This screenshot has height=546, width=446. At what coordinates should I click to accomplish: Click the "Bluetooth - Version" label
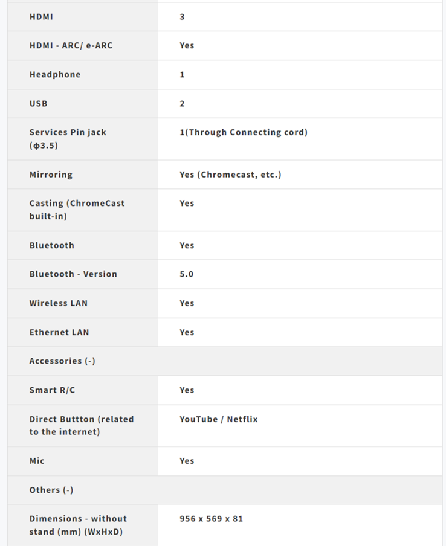73,274
